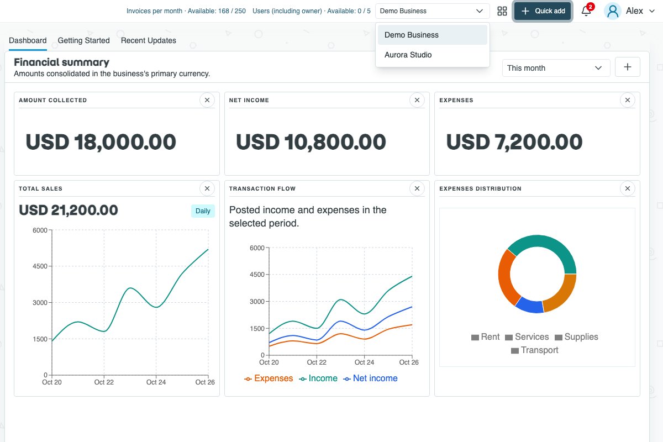Toggle the Supplies legend item
Viewport: 663px width, 442px height.
(x=576, y=337)
